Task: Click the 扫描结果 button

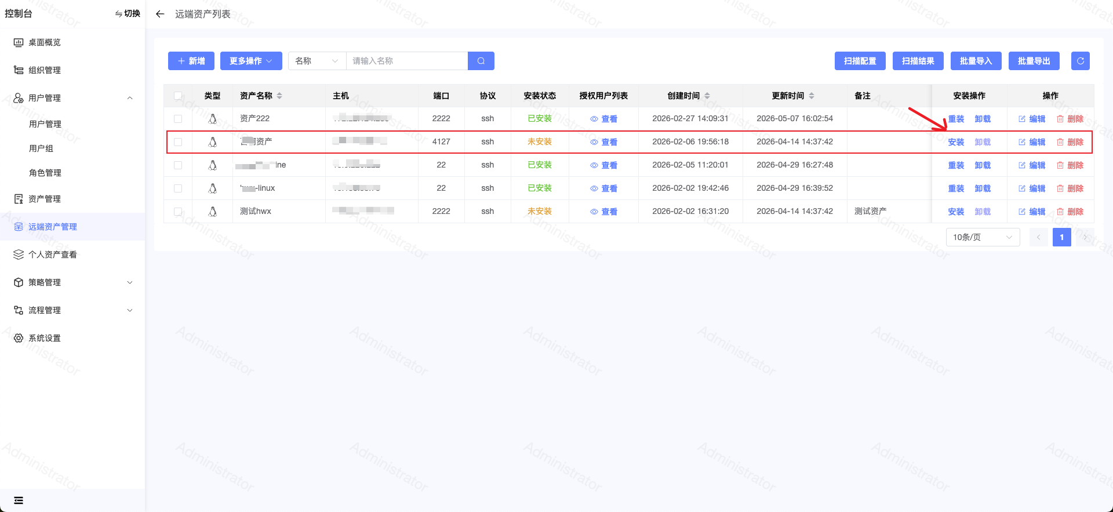Action: click(918, 61)
